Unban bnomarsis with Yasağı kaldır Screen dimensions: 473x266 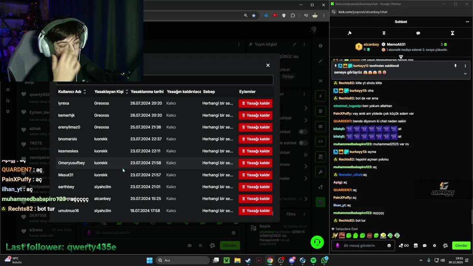click(255, 139)
